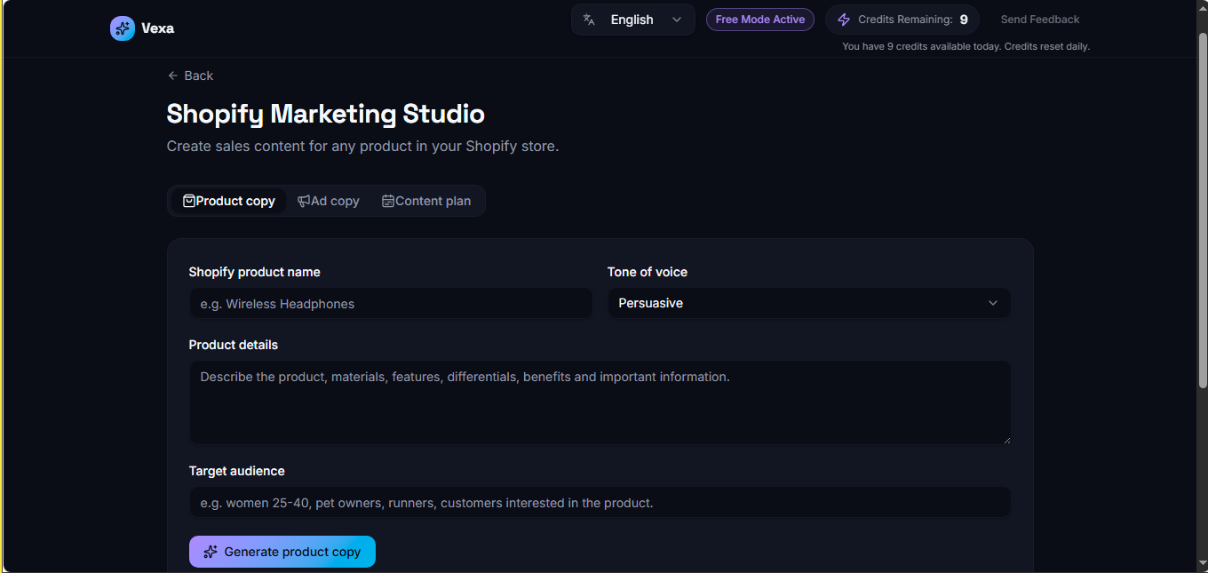This screenshot has height=573, width=1208.
Task: Switch to the Product copy tab
Action: click(229, 201)
